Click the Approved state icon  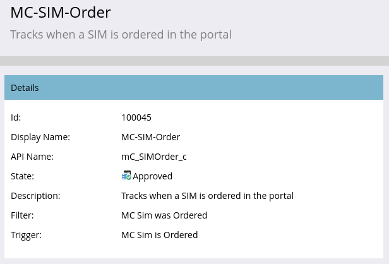[x=126, y=176]
